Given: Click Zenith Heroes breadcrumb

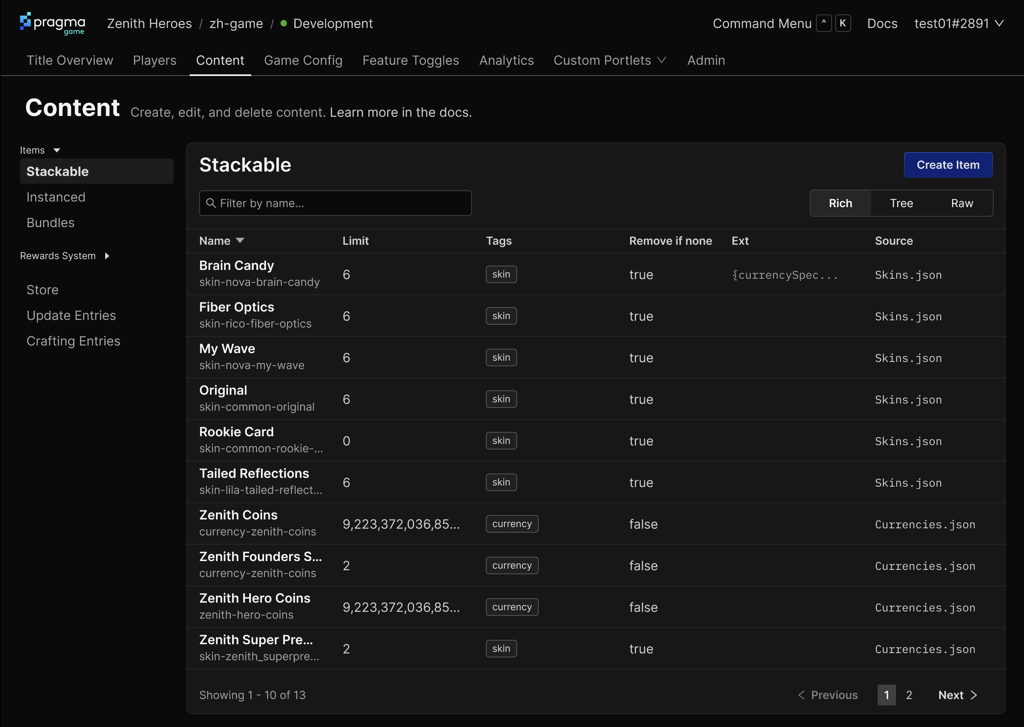Looking at the screenshot, I should pos(149,23).
